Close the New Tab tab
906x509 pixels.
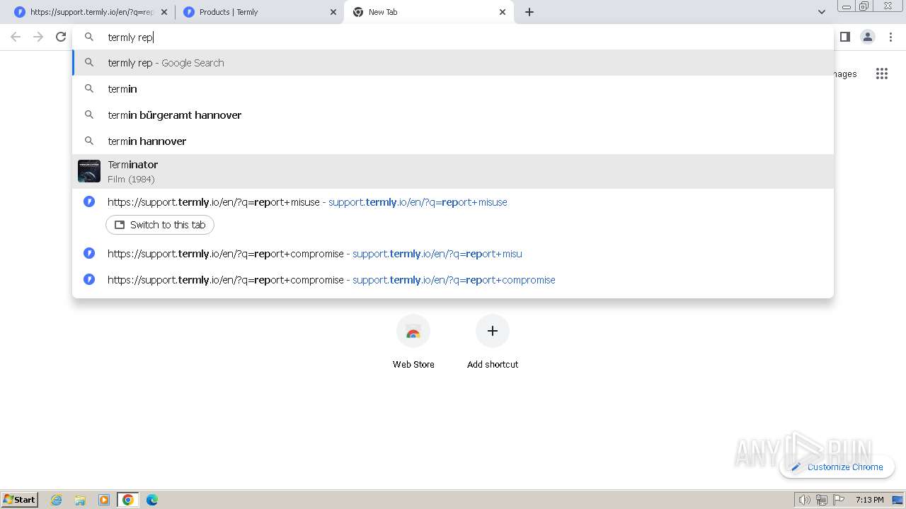pos(503,12)
